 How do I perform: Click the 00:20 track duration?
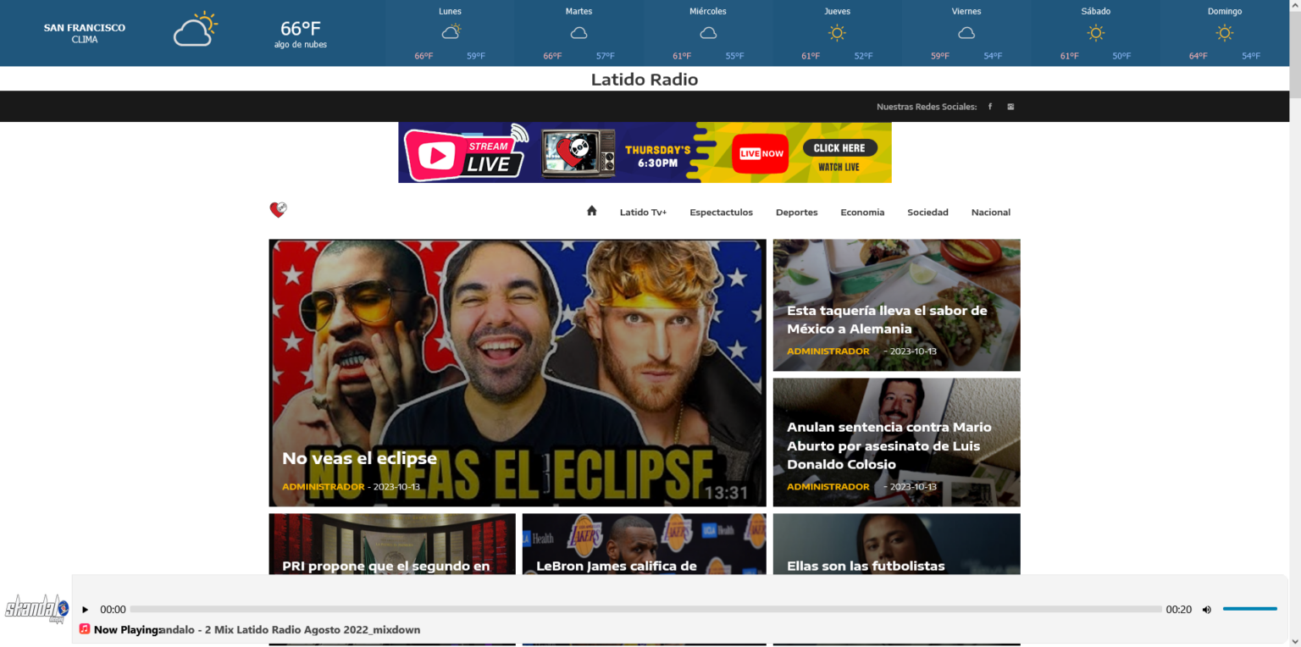pos(1178,610)
